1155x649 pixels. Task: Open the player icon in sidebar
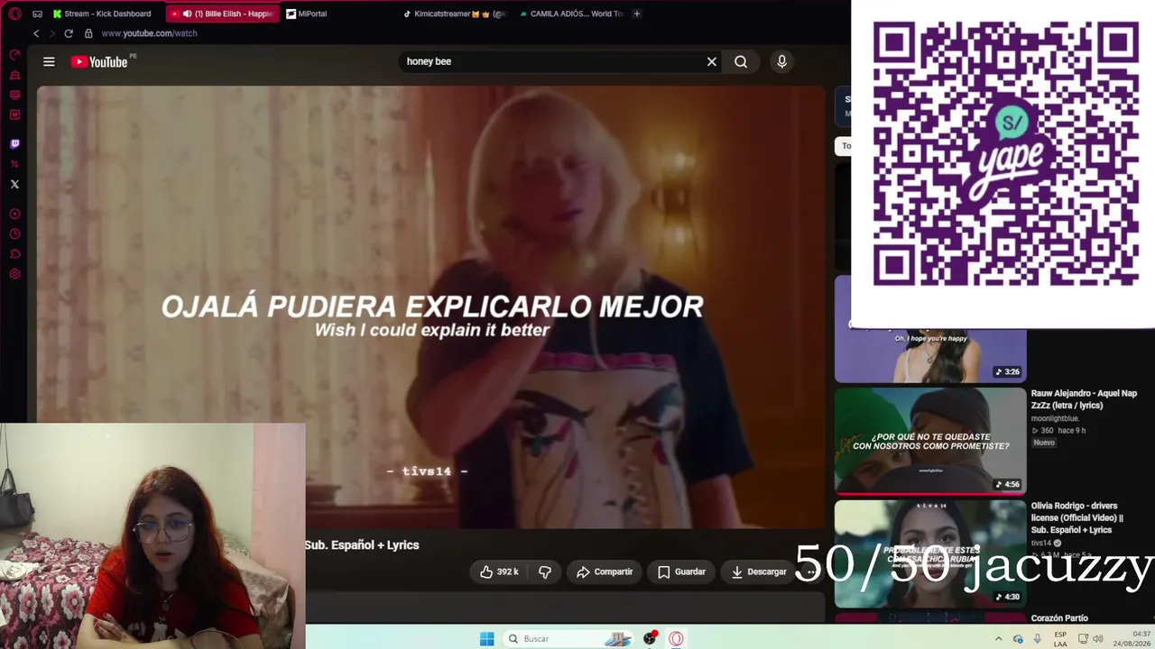pos(14,215)
